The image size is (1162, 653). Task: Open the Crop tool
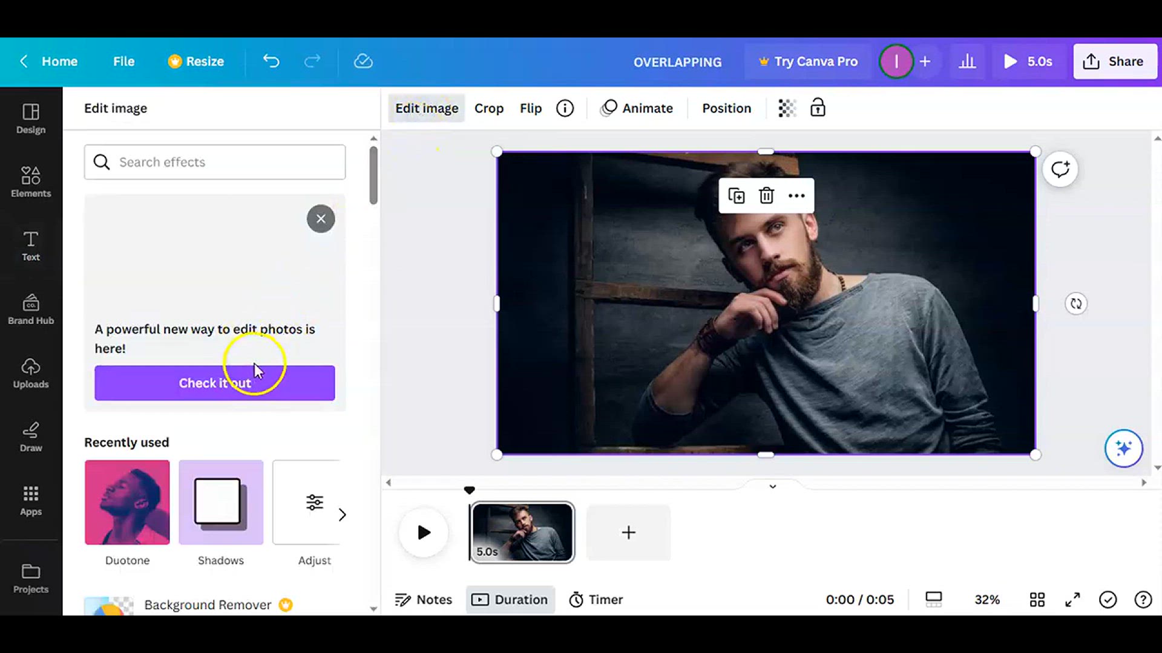[x=489, y=108]
